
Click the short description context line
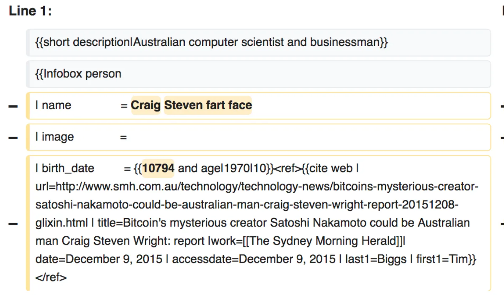click(x=211, y=43)
